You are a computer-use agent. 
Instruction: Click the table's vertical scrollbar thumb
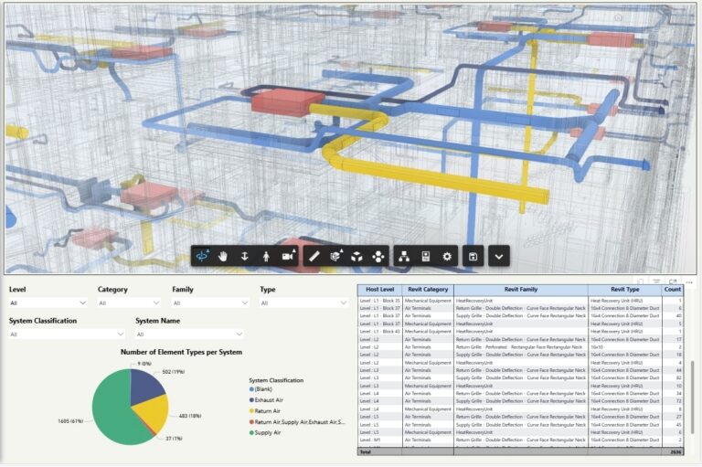pos(692,397)
